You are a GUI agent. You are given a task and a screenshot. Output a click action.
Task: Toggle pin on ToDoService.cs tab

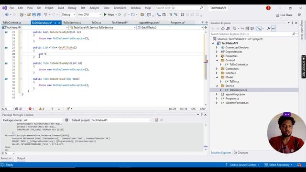tap(55, 23)
